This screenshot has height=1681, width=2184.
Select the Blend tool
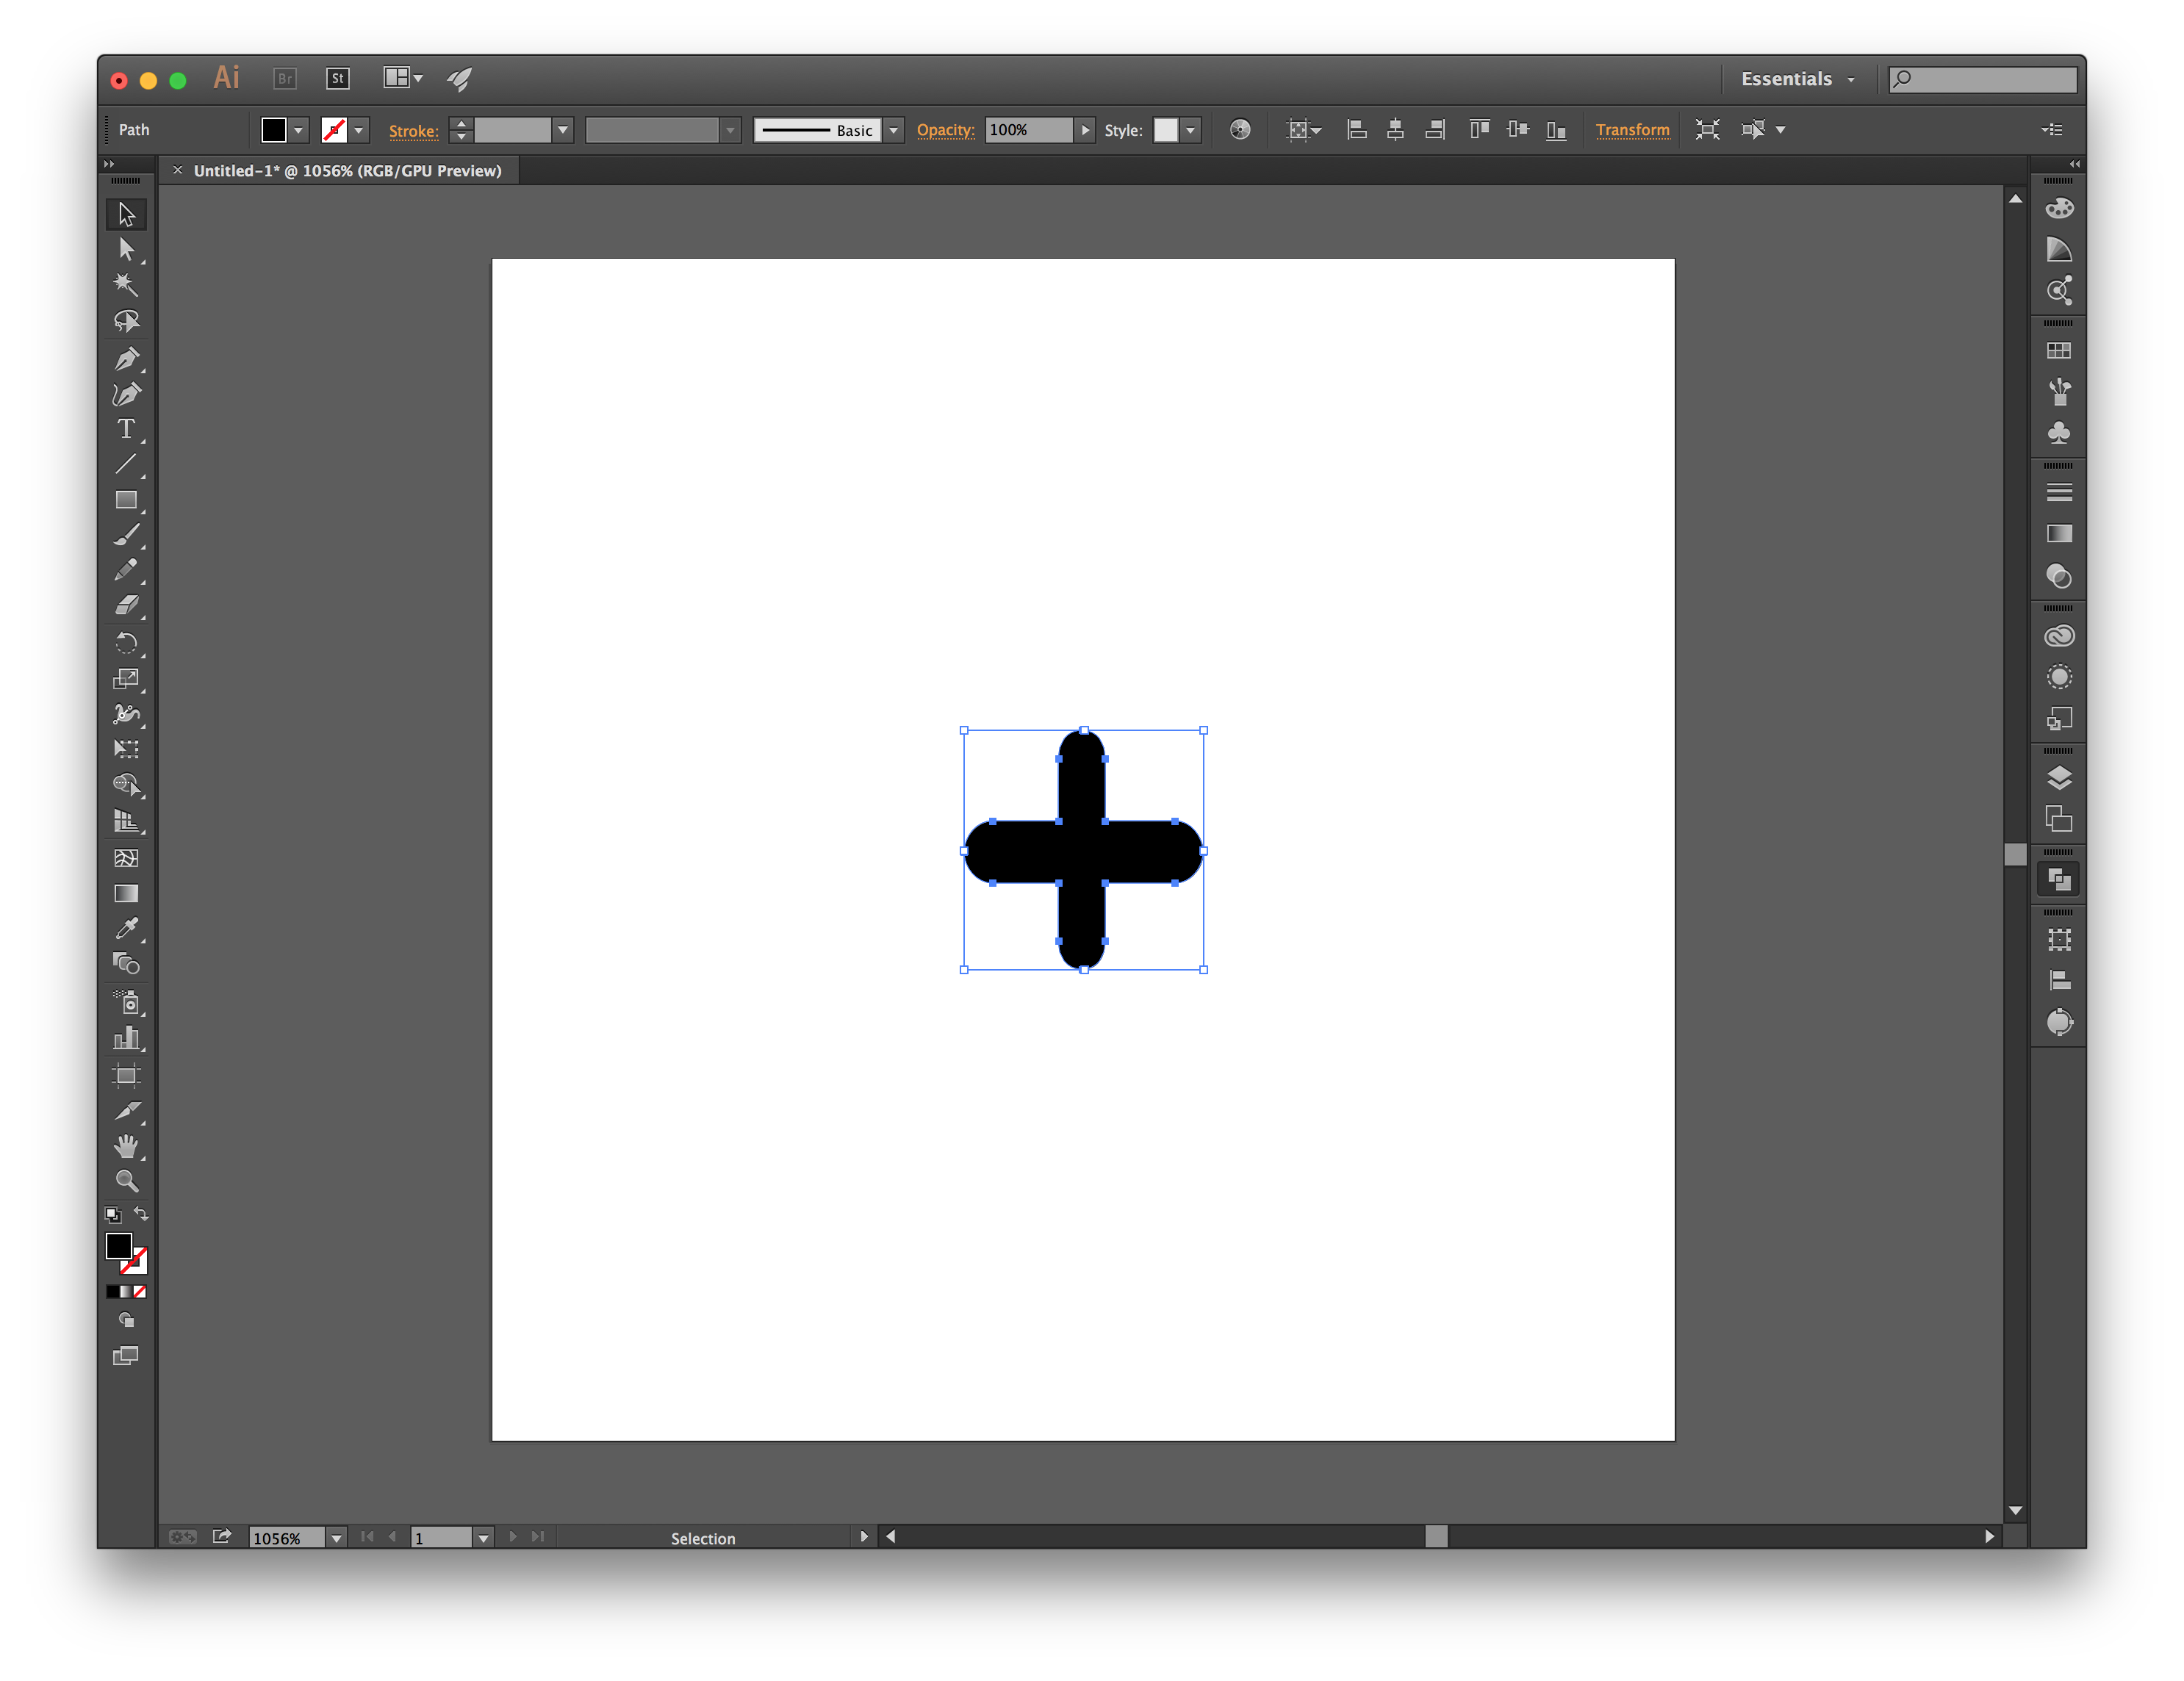tap(126, 964)
